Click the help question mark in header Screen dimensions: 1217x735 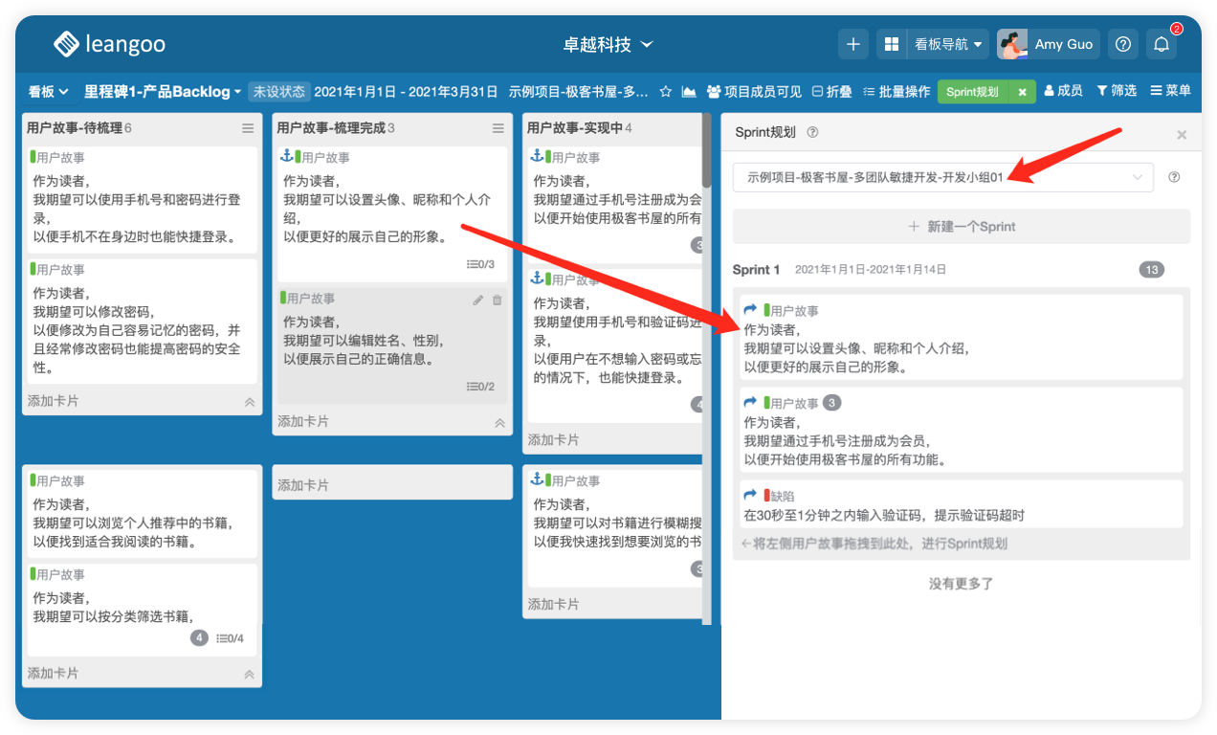(1124, 44)
